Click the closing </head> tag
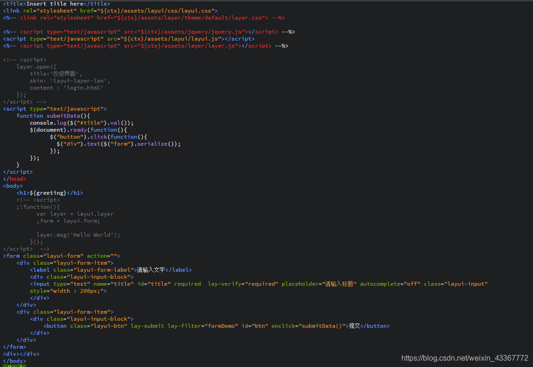 14,179
